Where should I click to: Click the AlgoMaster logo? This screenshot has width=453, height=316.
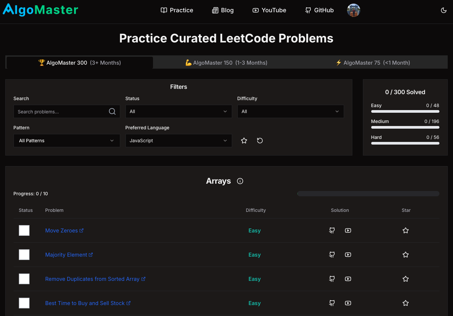(40, 10)
